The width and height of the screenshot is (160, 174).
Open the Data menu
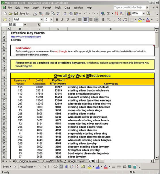(x=67, y=8)
